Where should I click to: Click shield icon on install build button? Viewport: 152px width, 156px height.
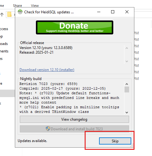click(x=48, y=129)
